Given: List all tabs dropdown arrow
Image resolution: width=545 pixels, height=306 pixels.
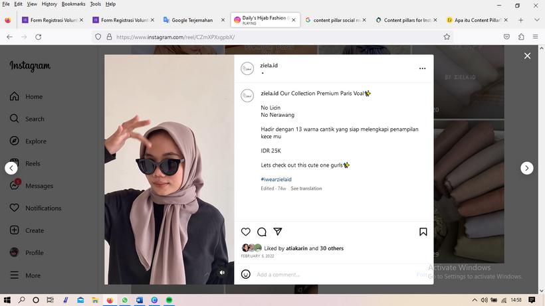Looking at the screenshot, I should click(536, 20).
